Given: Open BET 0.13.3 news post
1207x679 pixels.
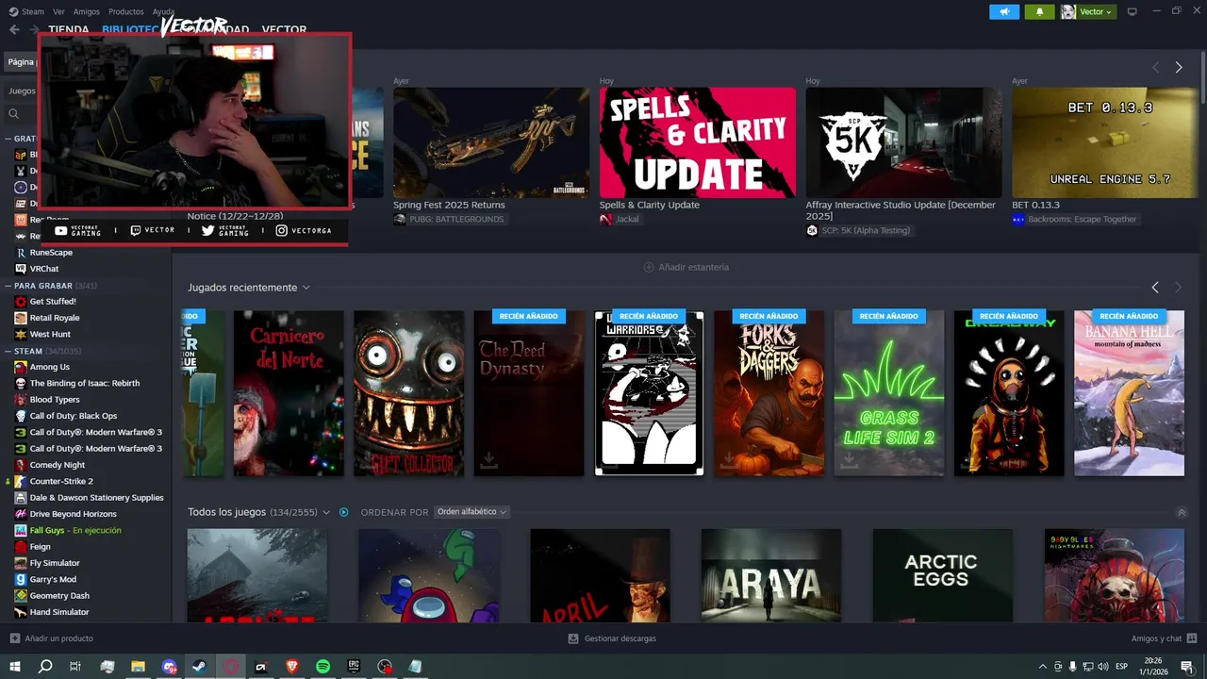Looking at the screenshot, I should (1105, 142).
